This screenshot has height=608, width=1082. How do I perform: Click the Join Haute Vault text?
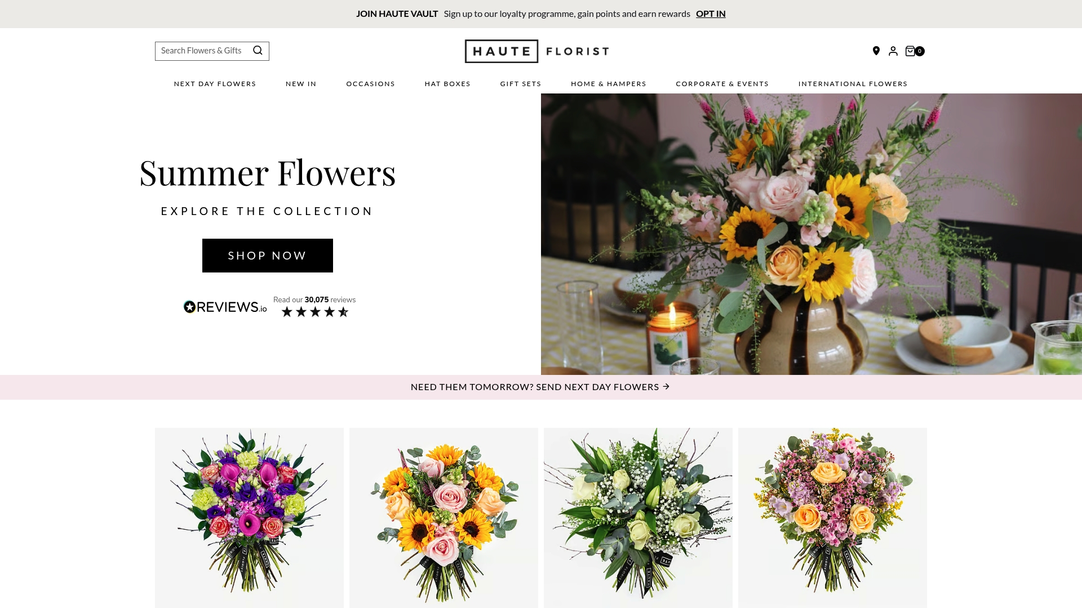pos(397,14)
